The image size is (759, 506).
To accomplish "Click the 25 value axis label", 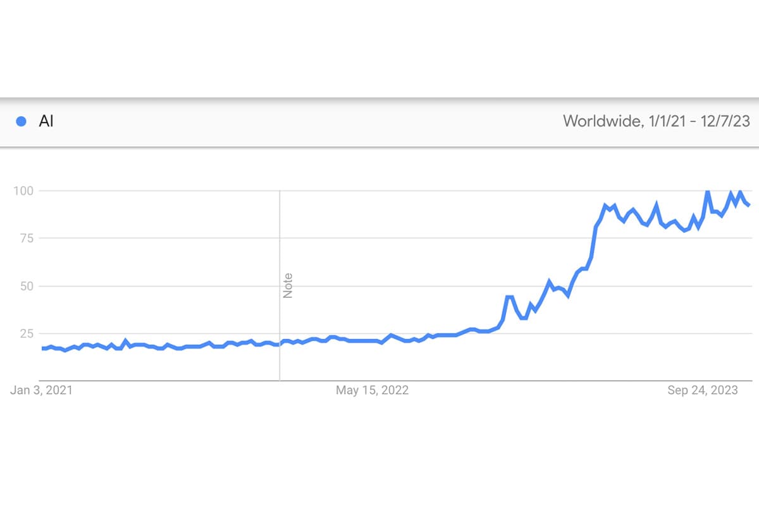I will click(x=26, y=333).
